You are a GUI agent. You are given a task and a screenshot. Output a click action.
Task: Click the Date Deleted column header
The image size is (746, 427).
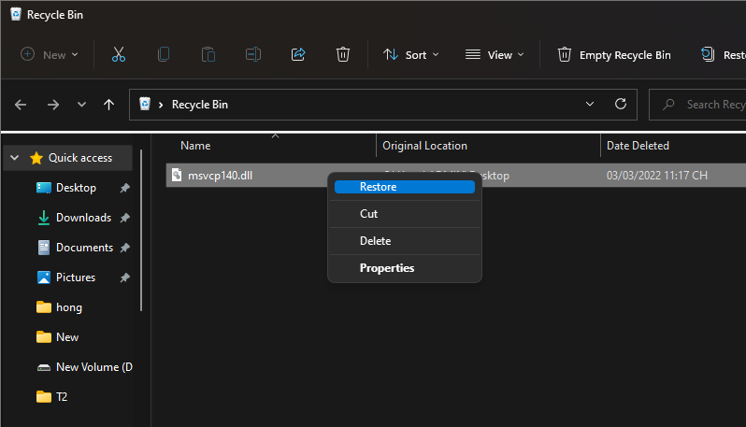(x=638, y=146)
